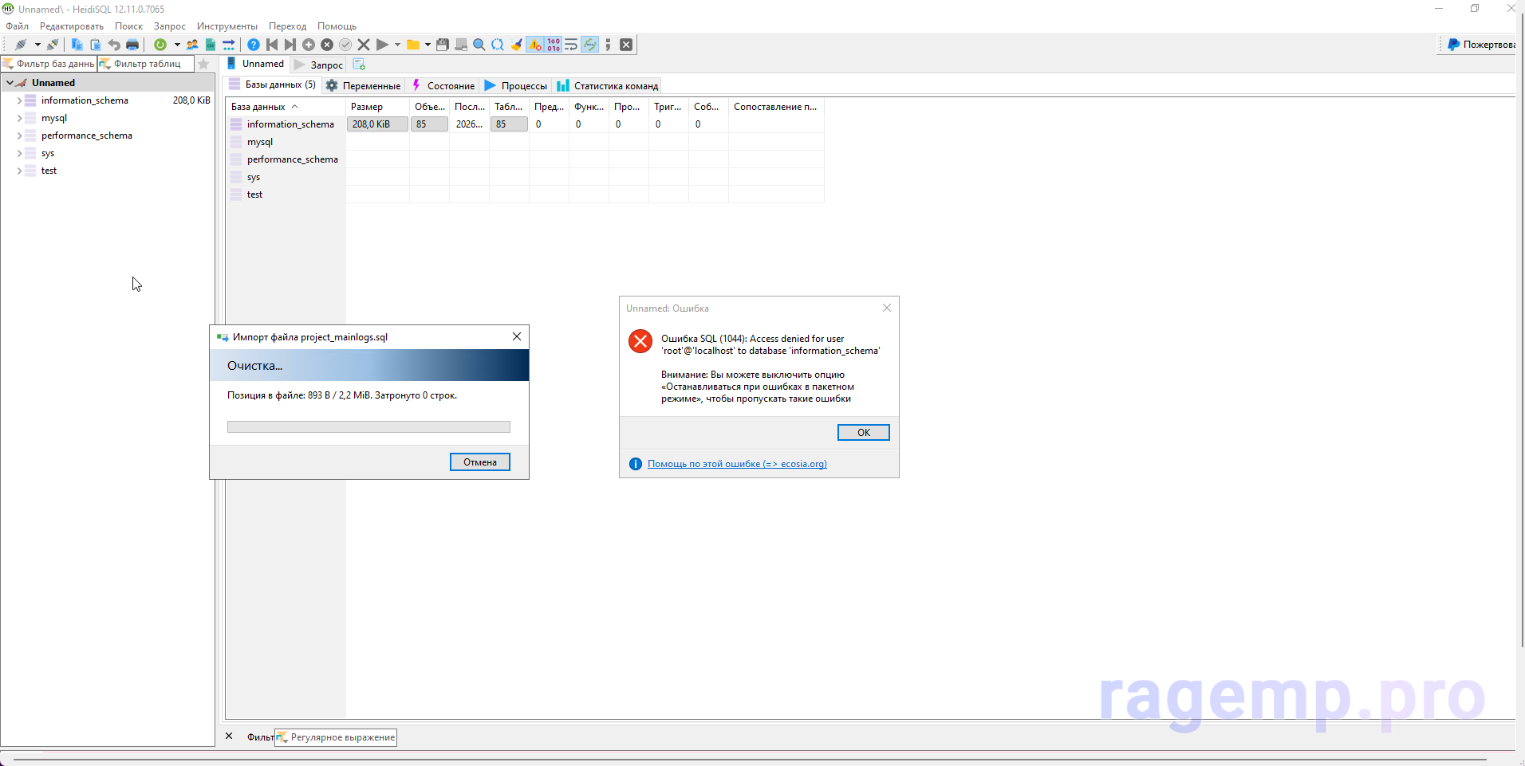Screen dimensions: 1525x766
Task: Click the new query tab icon
Action: pos(359,64)
